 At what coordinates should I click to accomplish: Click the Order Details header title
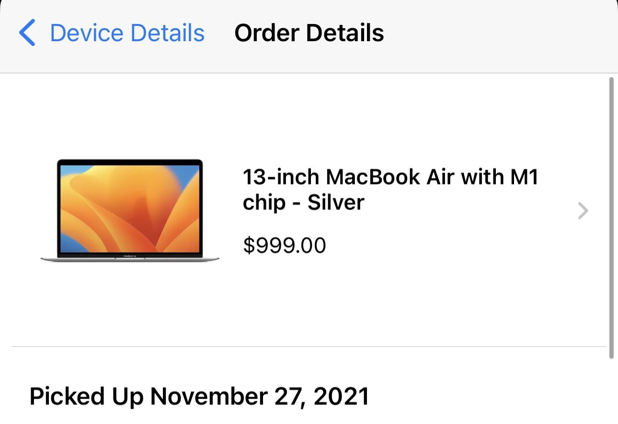(x=309, y=33)
